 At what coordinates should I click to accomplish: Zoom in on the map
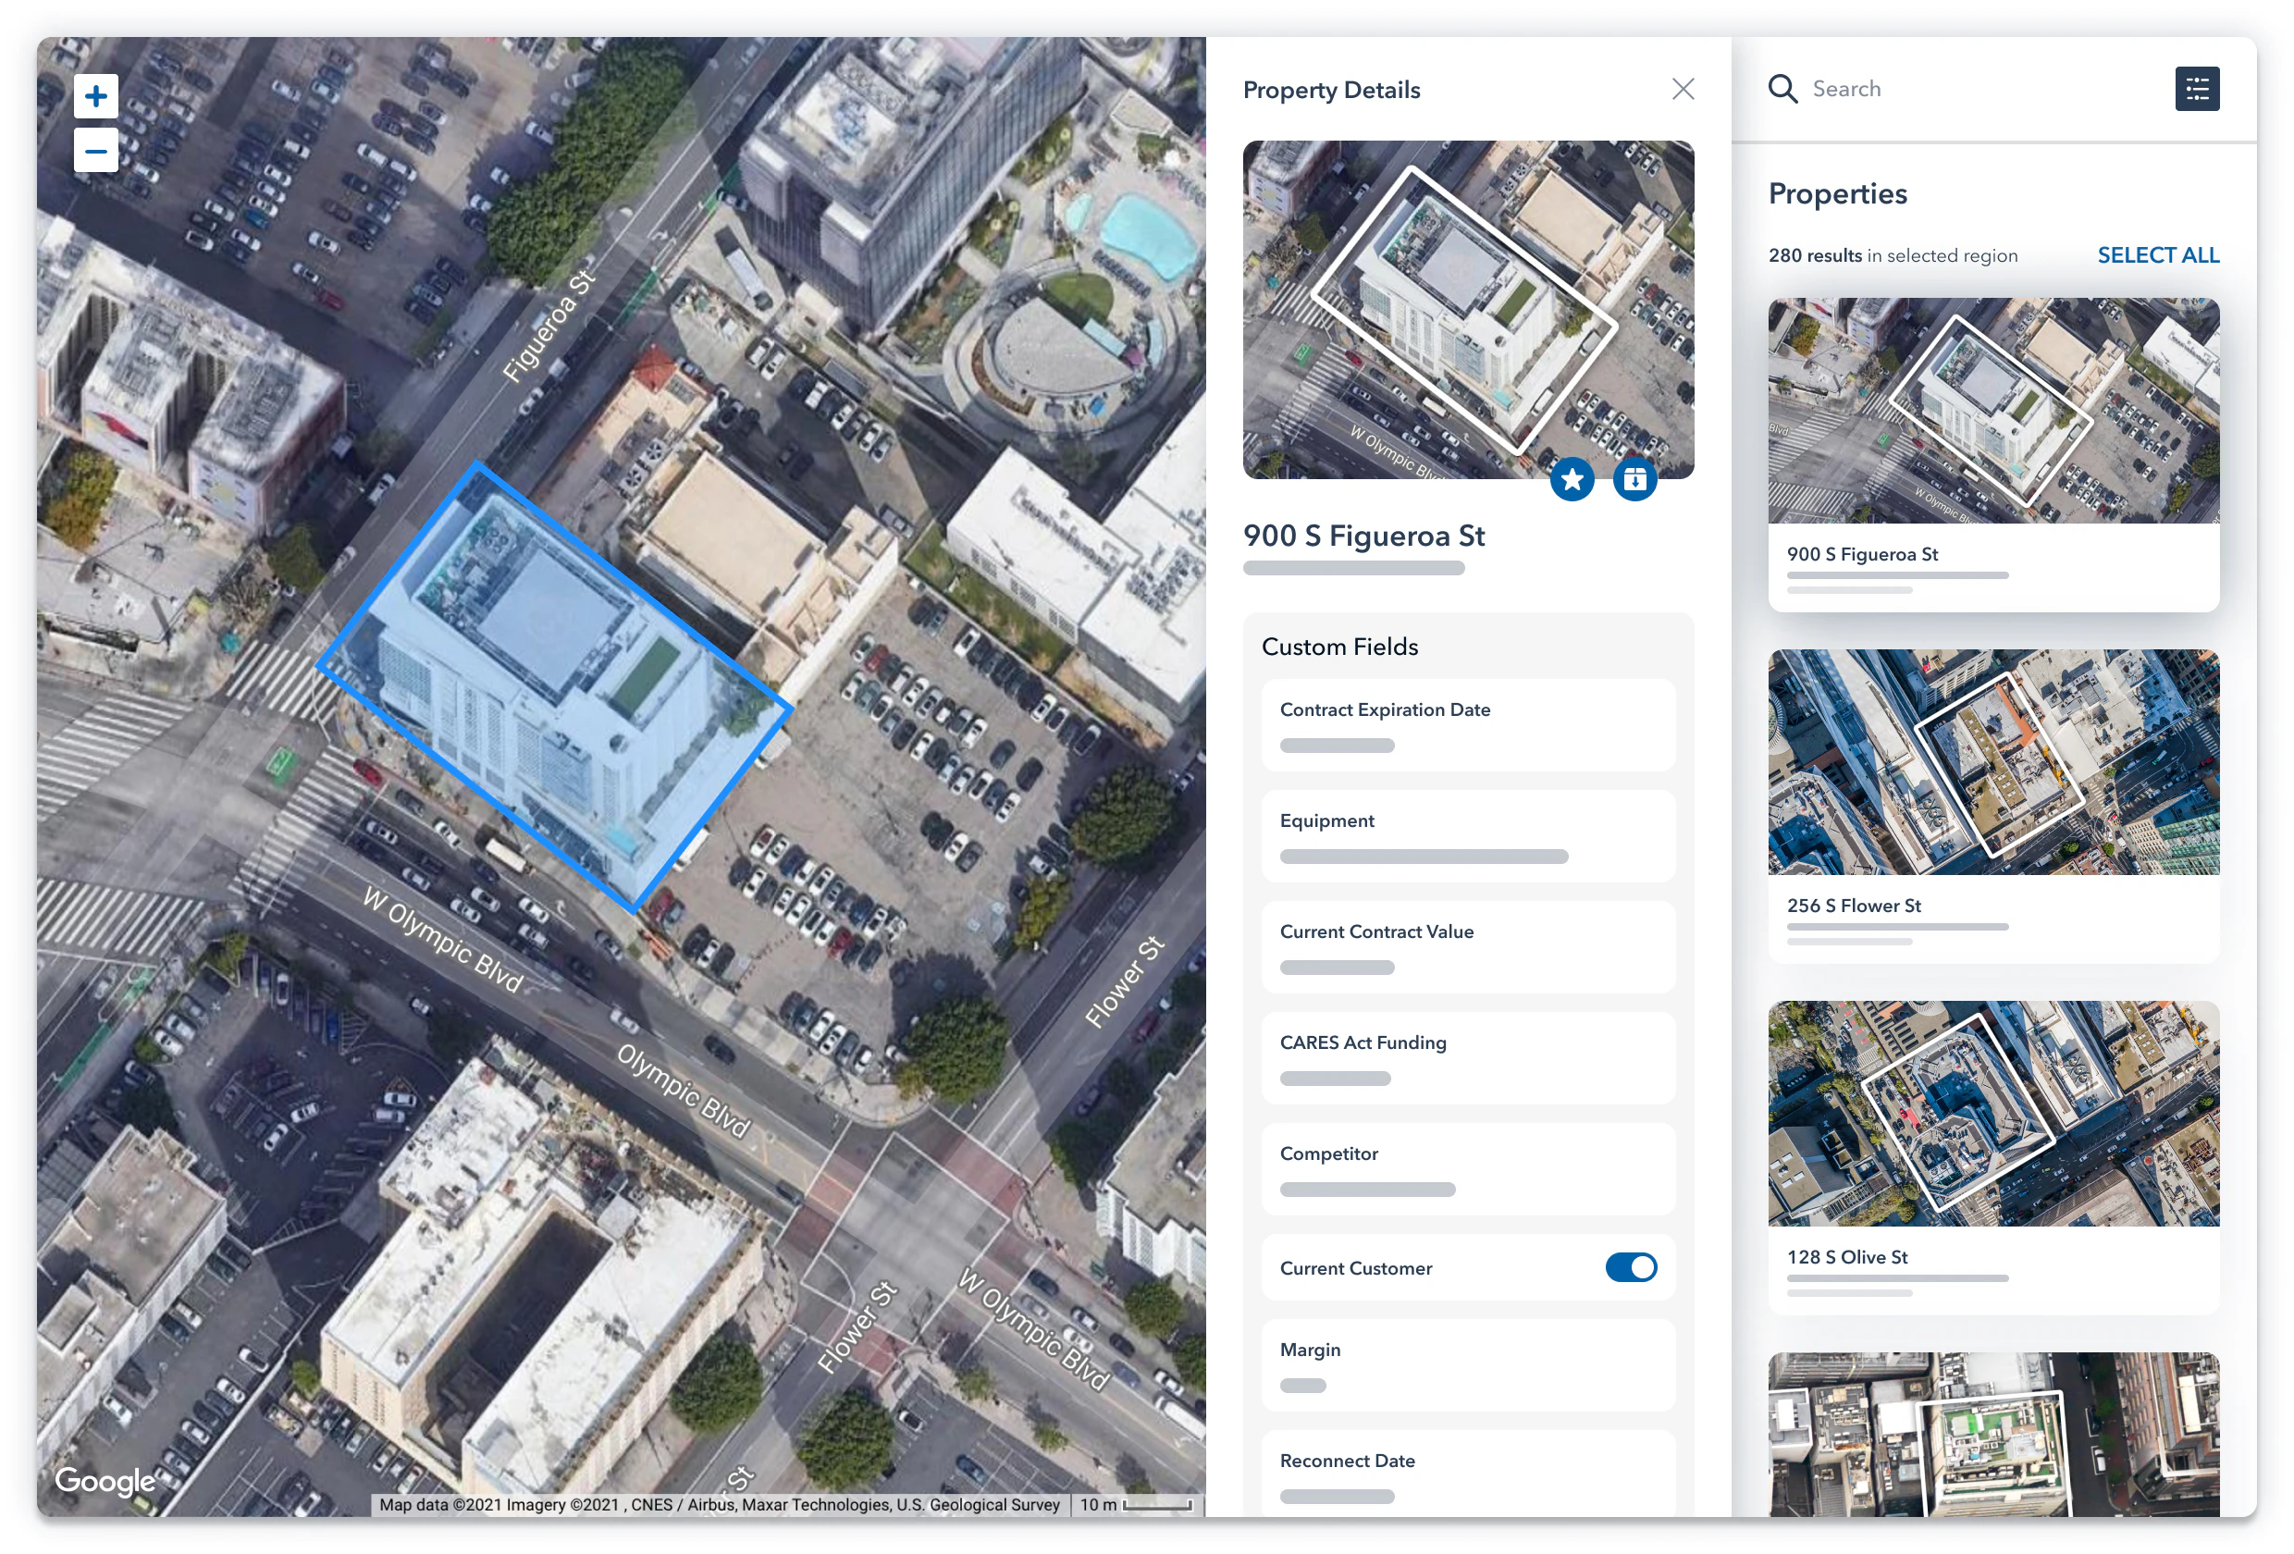pos(96,96)
